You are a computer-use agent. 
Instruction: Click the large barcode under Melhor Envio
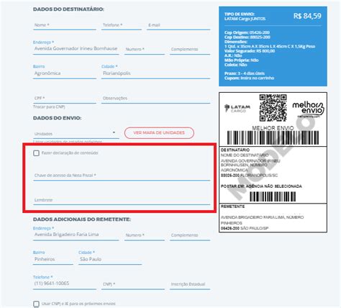click(273, 137)
